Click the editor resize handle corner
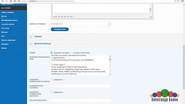This screenshot has height=104, width=185. 151,17
